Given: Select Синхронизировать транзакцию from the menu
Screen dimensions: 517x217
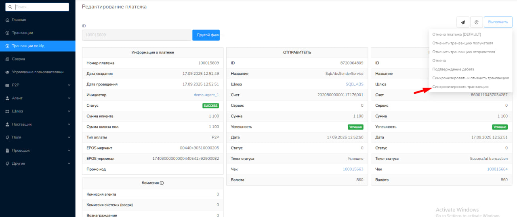Looking at the screenshot, I should pos(460,87).
